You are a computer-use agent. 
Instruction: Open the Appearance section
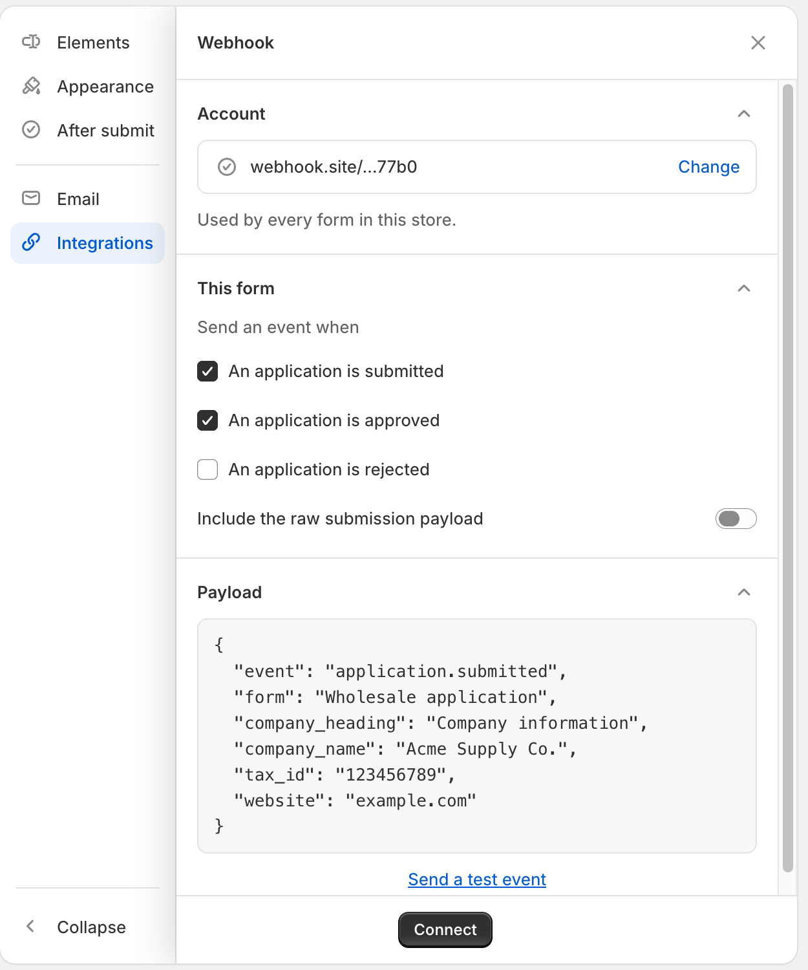[87, 87]
